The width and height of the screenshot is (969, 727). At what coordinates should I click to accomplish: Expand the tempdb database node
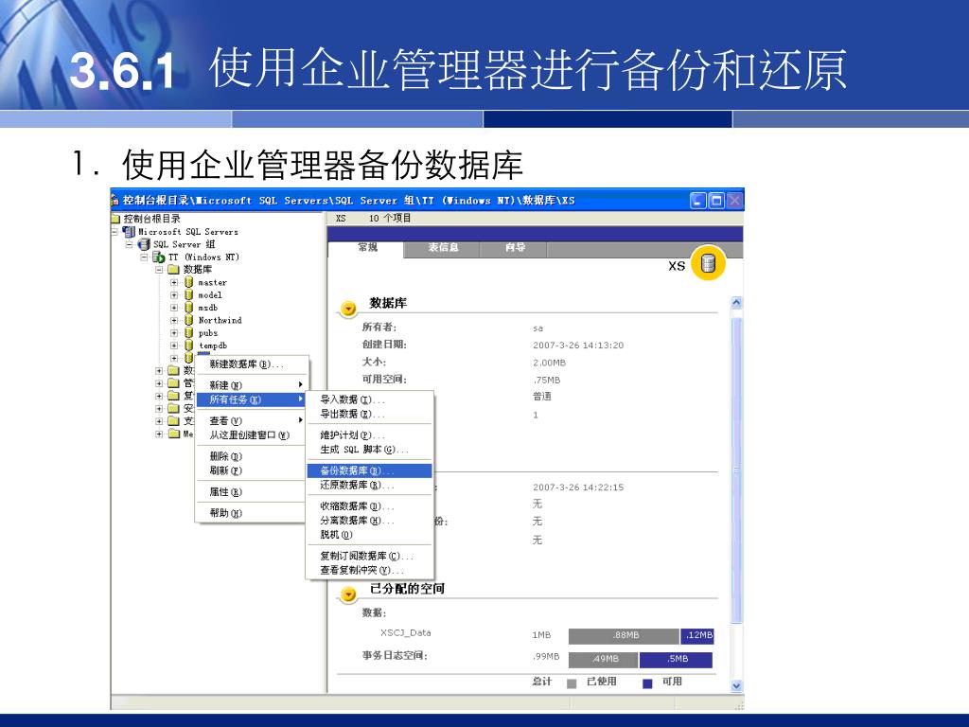(174, 346)
